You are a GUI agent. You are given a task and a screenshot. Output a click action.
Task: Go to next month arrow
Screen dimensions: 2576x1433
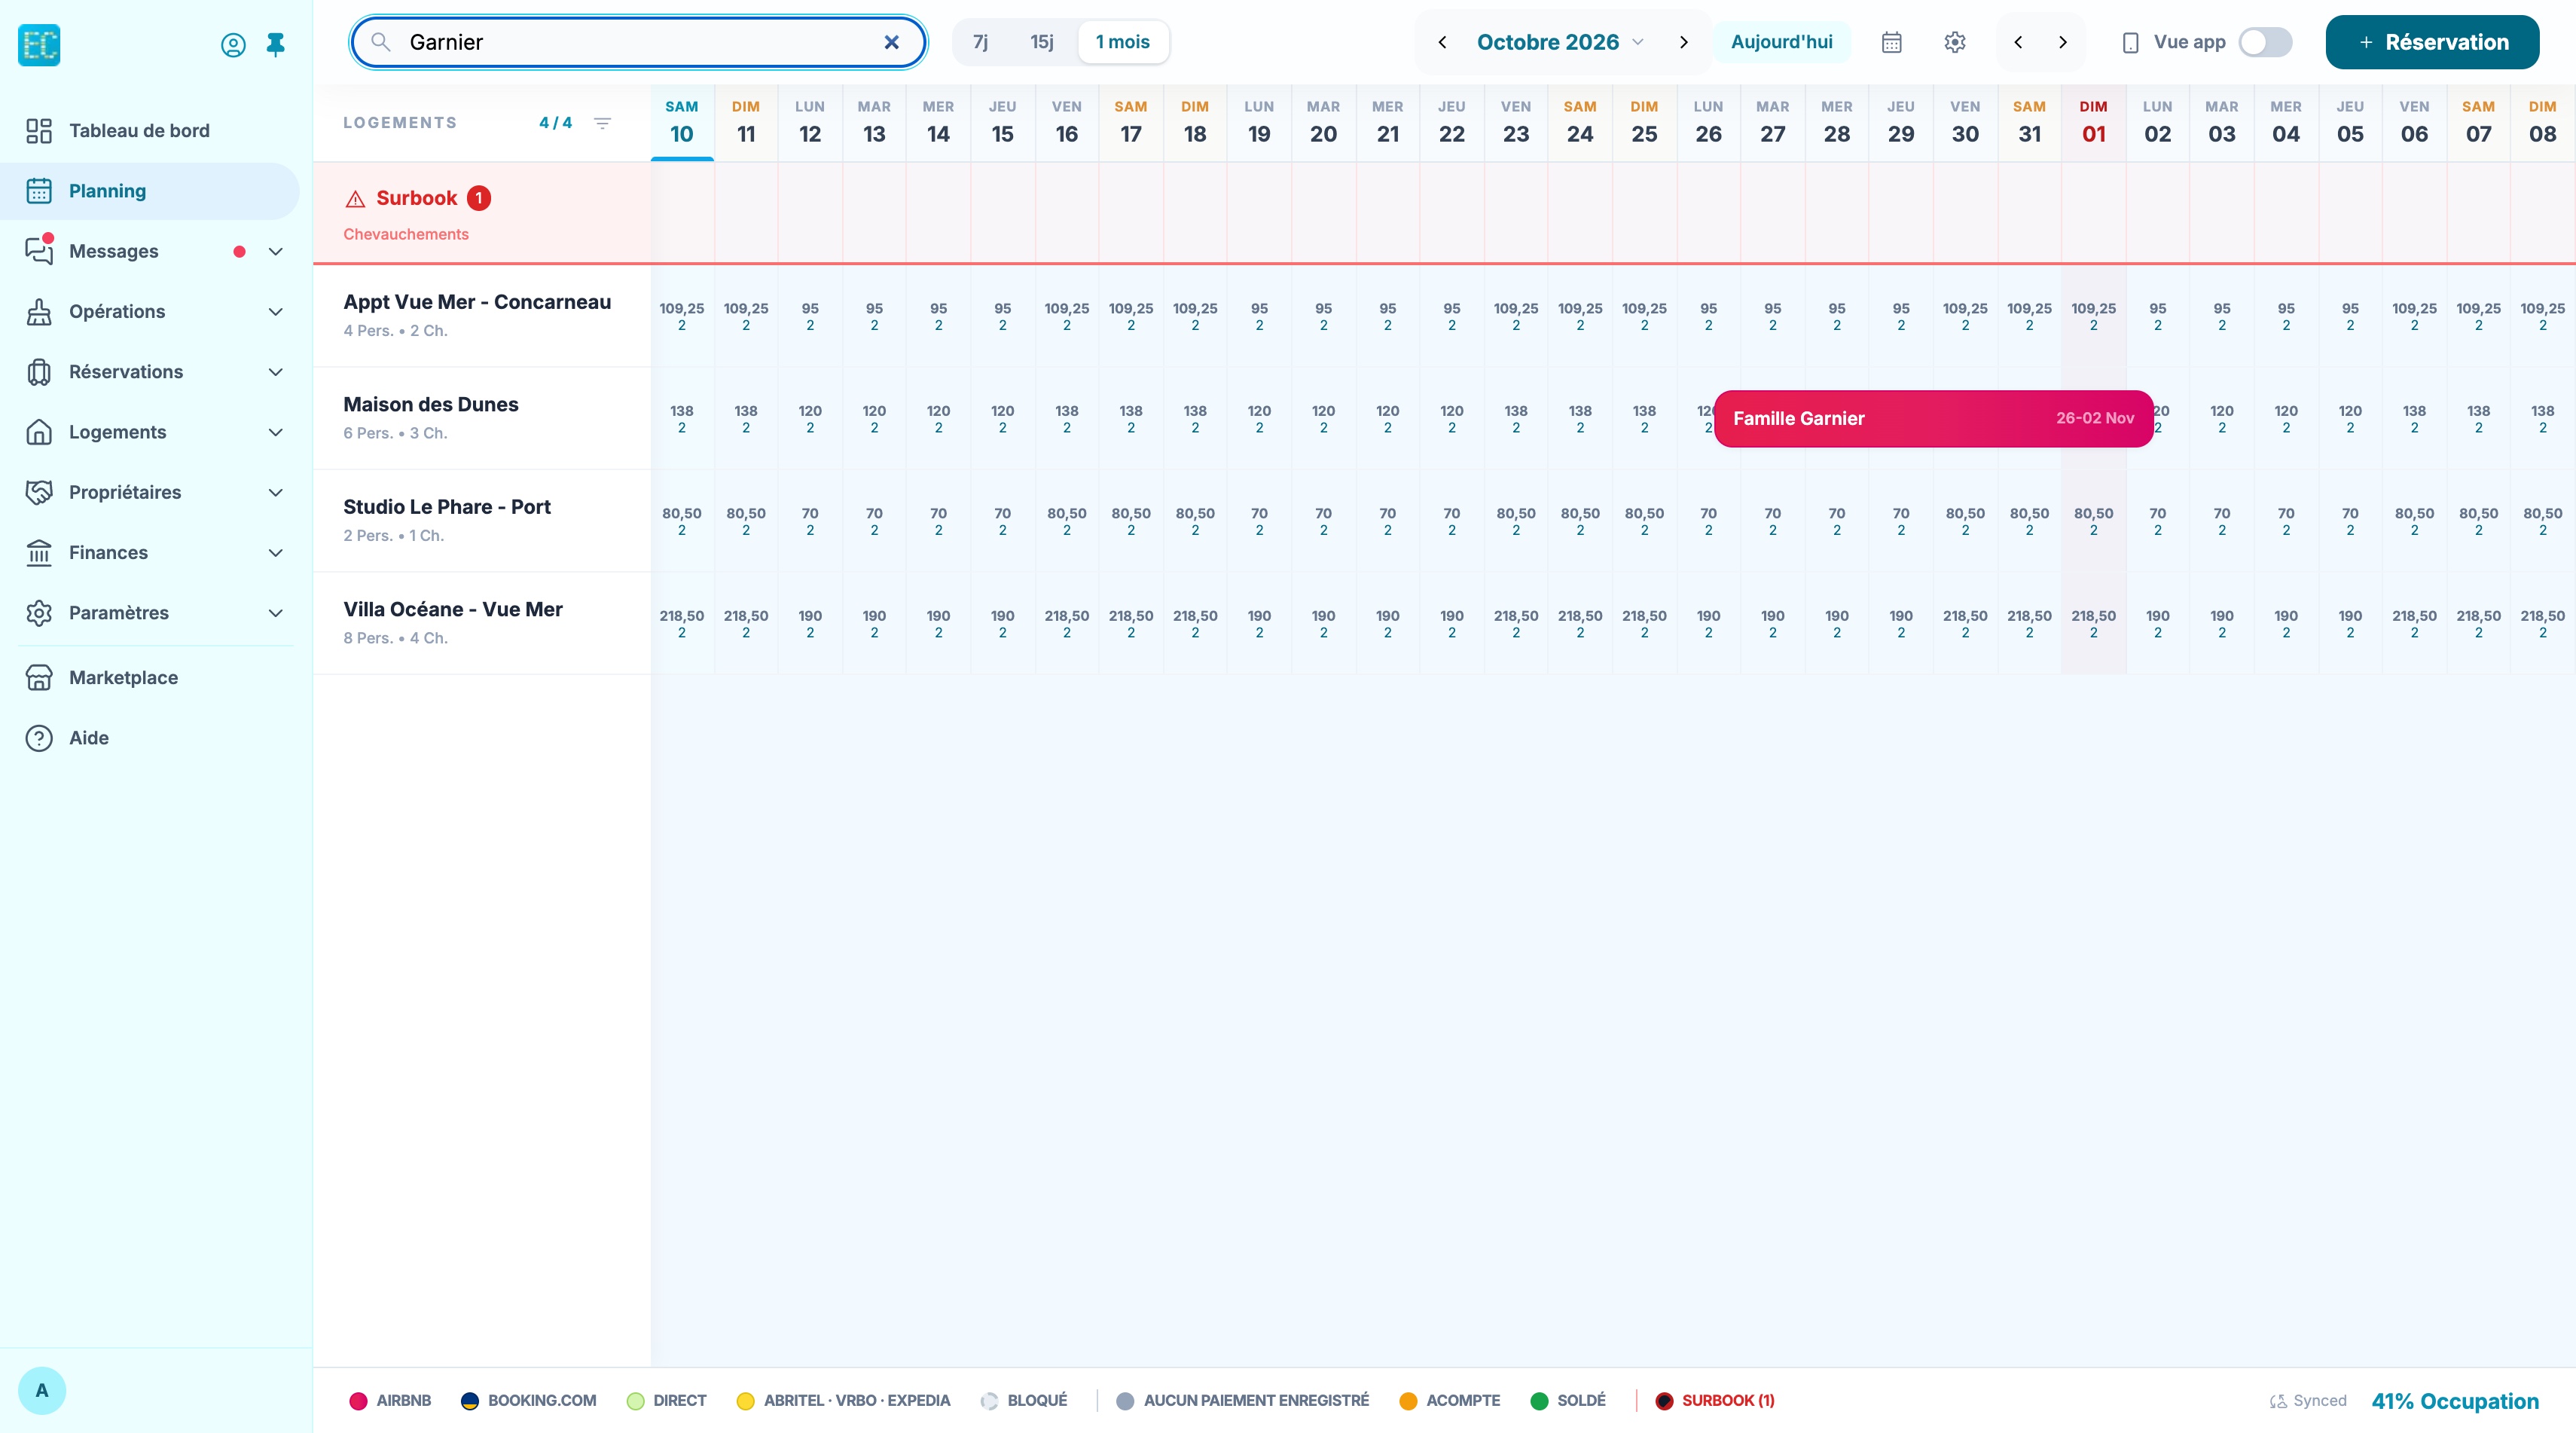tap(1684, 42)
